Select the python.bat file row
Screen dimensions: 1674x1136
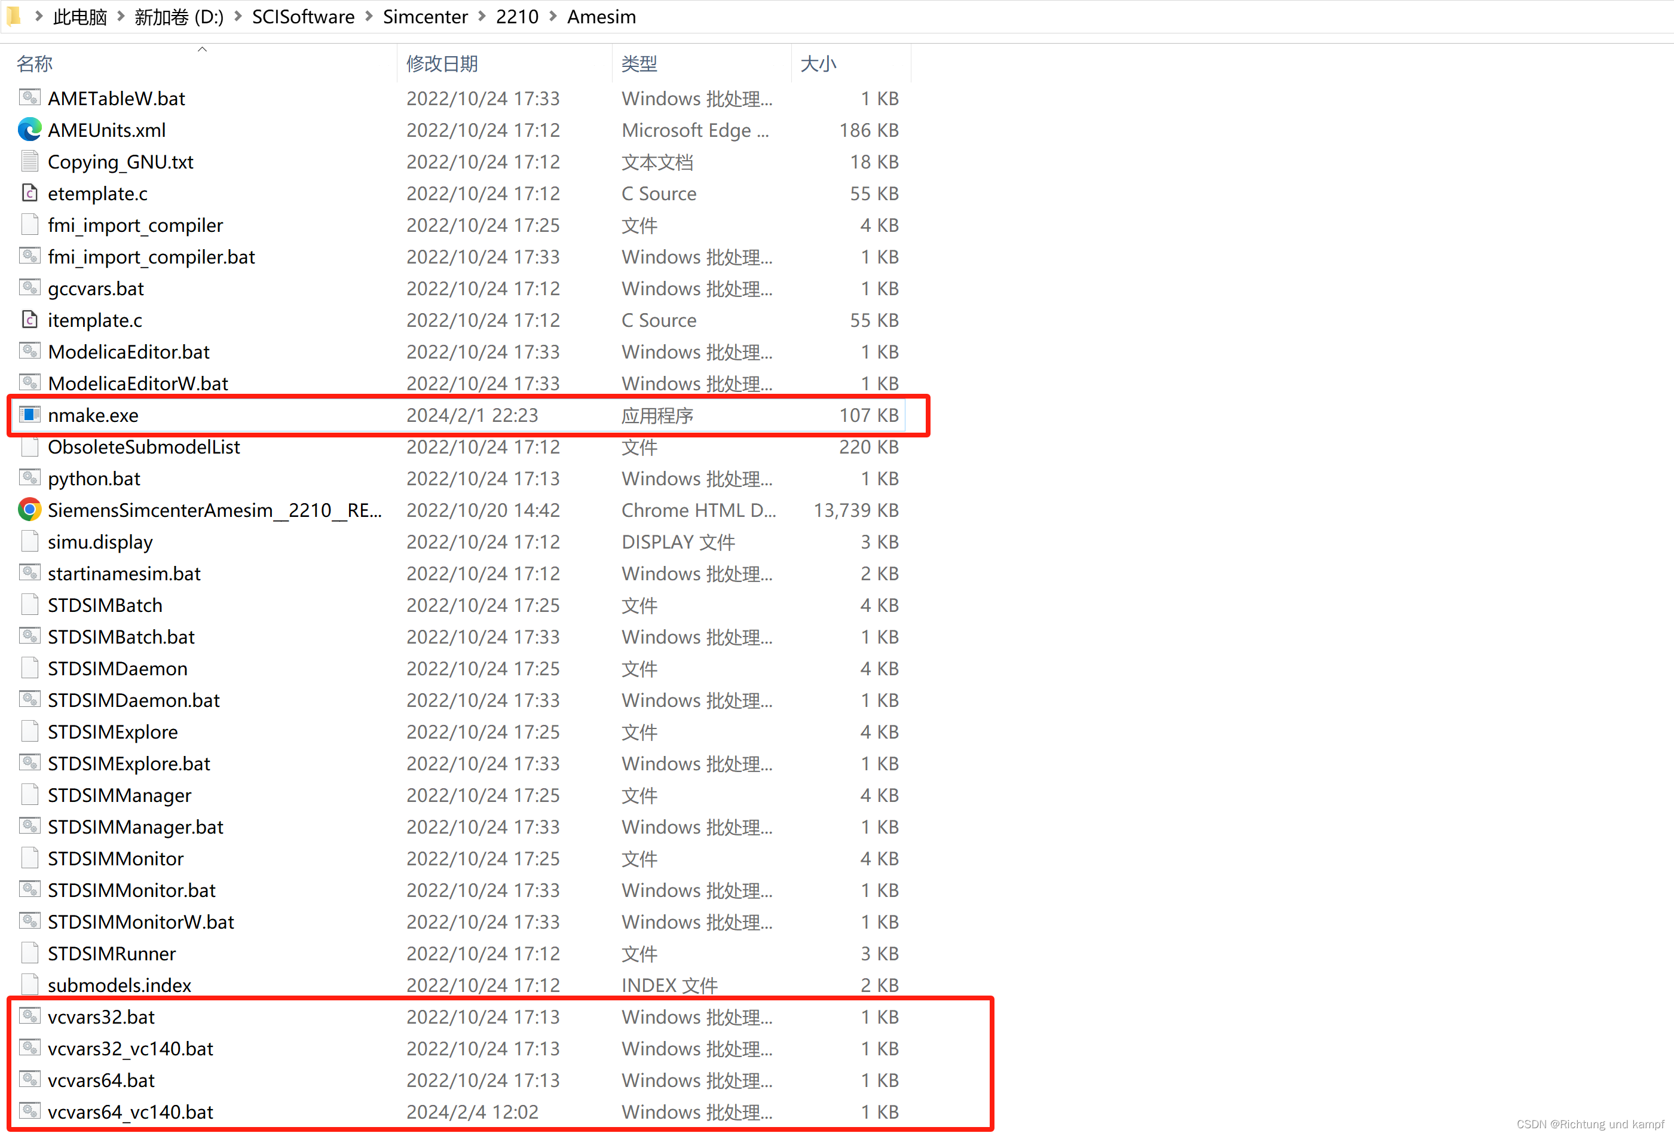(x=94, y=478)
